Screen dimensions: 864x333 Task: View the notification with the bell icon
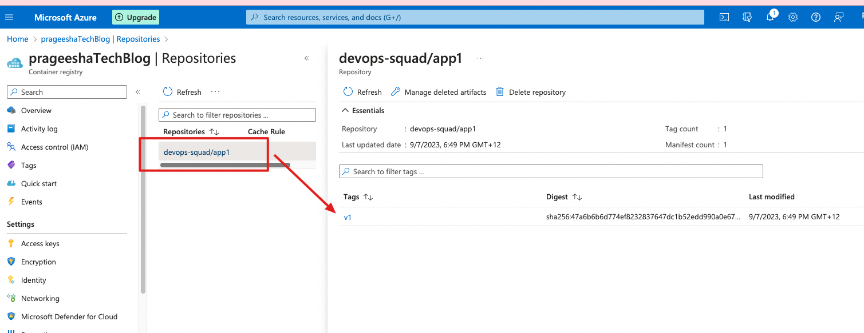770,17
